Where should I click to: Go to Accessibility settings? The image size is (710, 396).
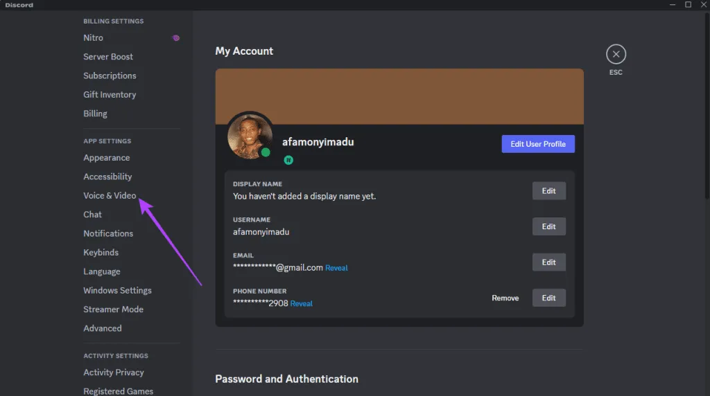click(x=107, y=177)
